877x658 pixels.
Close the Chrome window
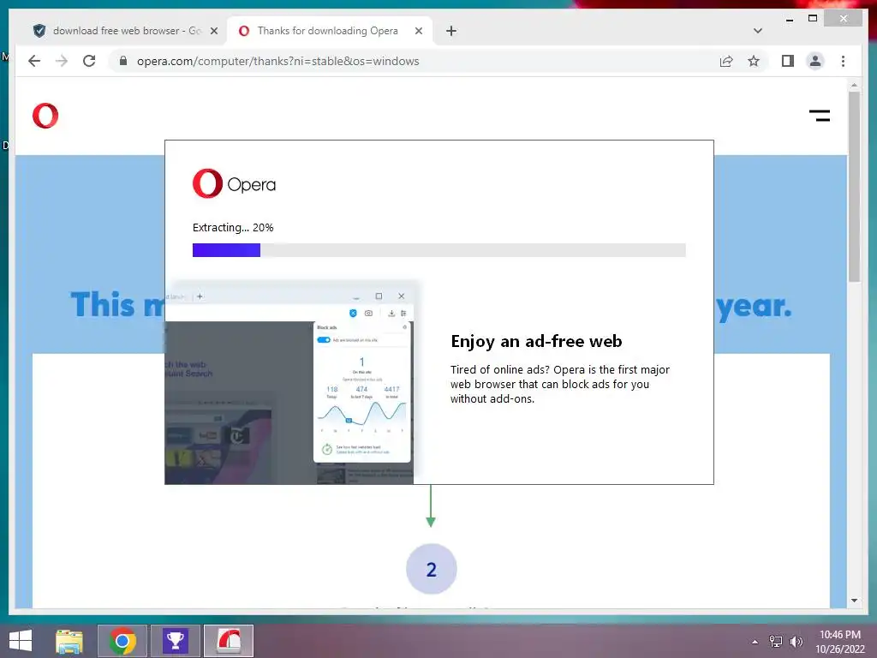(x=844, y=19)
